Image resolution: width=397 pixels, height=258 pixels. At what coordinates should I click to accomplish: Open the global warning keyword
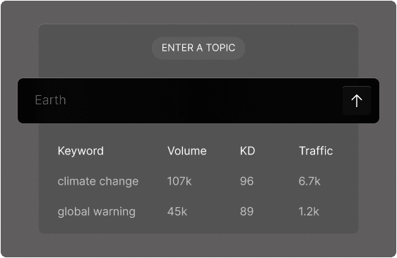[97, 211]
